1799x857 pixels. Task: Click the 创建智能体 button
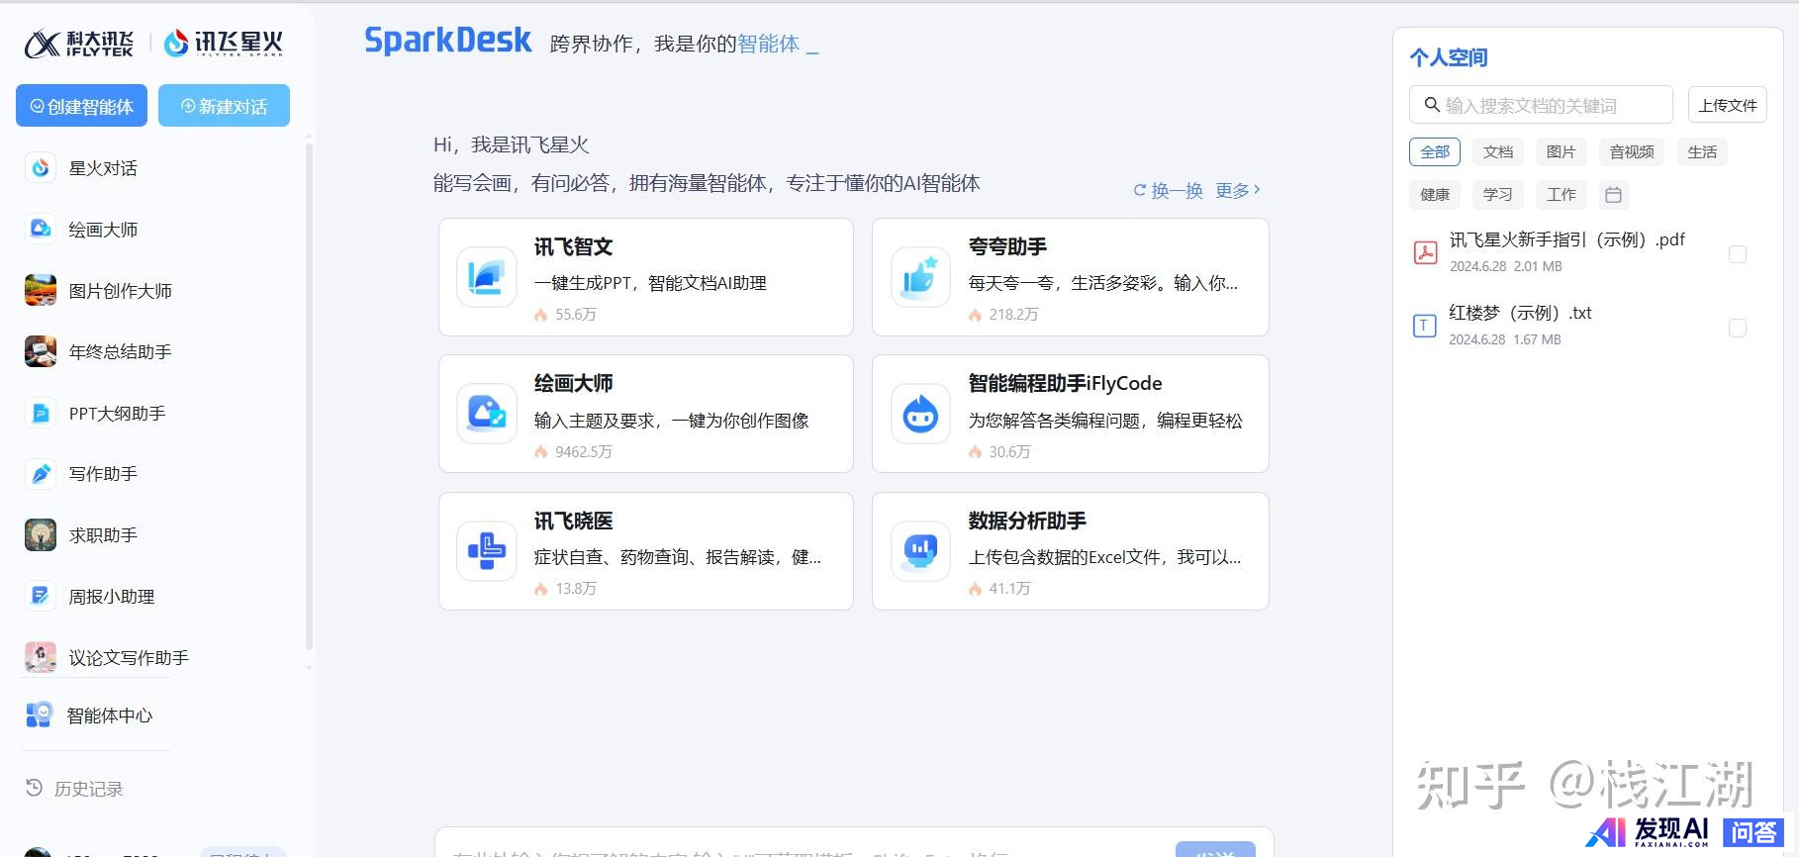click(81, 106)
